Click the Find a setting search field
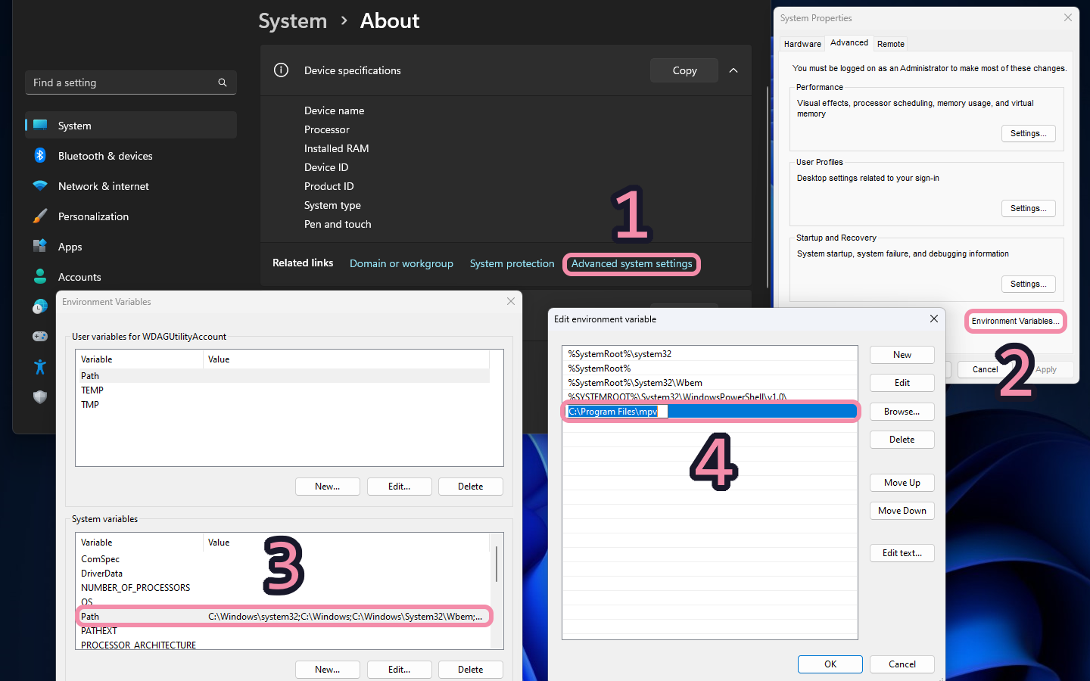This screenshot has height=681, width=1090. click(x=131, y=82)
